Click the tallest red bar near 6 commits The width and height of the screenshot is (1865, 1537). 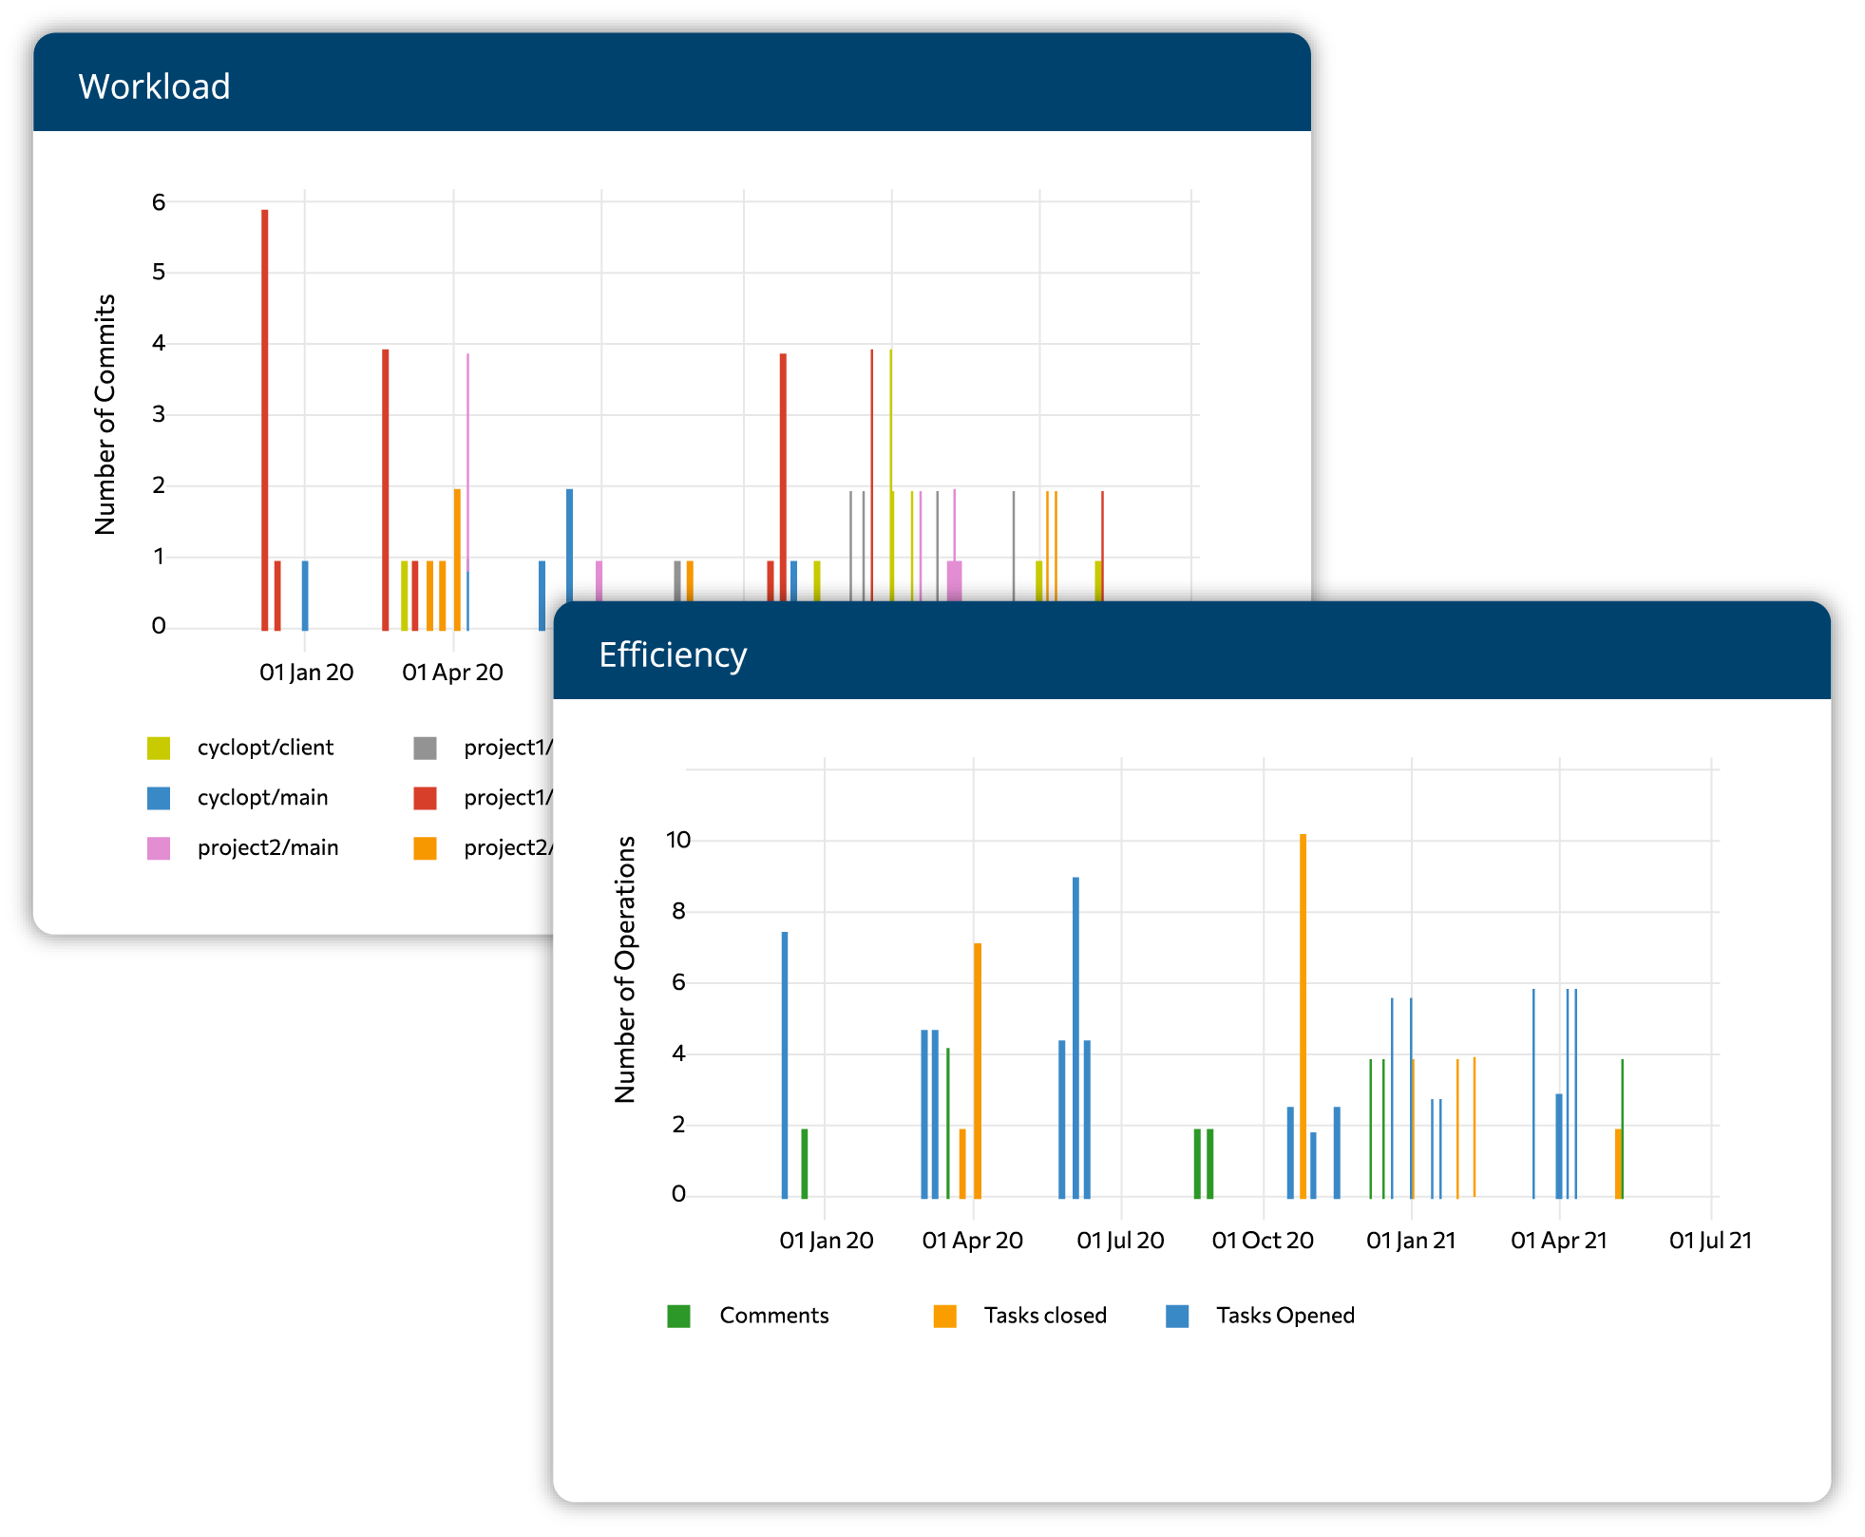click(265, 420)
